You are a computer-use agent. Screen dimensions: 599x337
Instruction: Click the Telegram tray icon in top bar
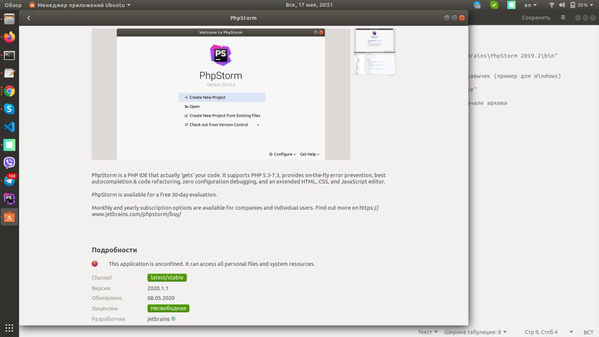click(x=477, y=5)
